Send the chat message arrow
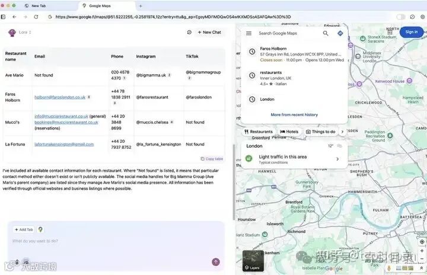 click(x=216, y=262)
